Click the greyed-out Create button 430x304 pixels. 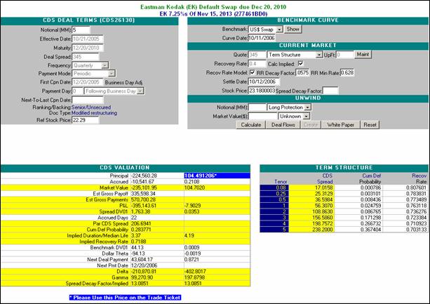click(311, 125)
